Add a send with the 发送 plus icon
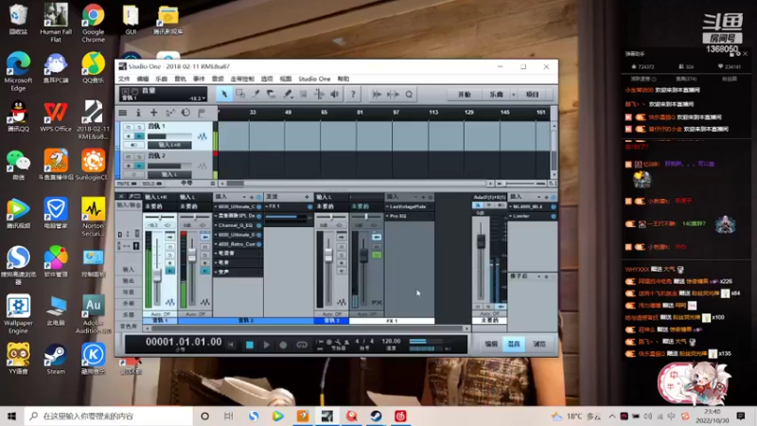The image size is (757, 426). coord(307,197)
